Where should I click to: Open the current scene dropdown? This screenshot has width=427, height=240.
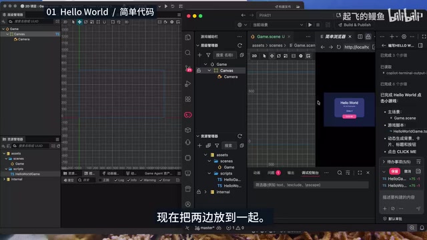click(278, 25)
